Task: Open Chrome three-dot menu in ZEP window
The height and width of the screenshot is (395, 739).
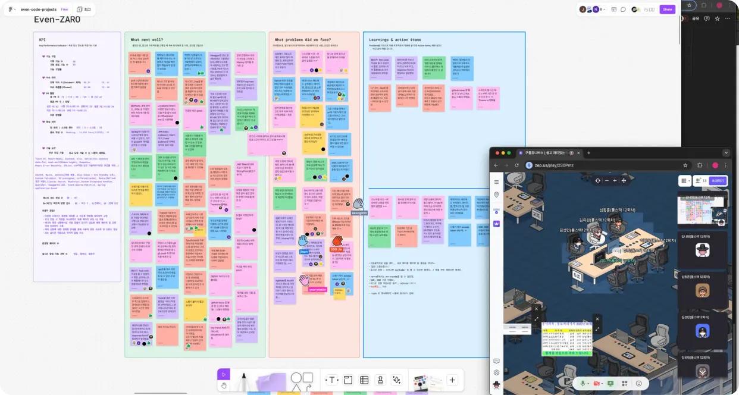Action: point(727,165)
